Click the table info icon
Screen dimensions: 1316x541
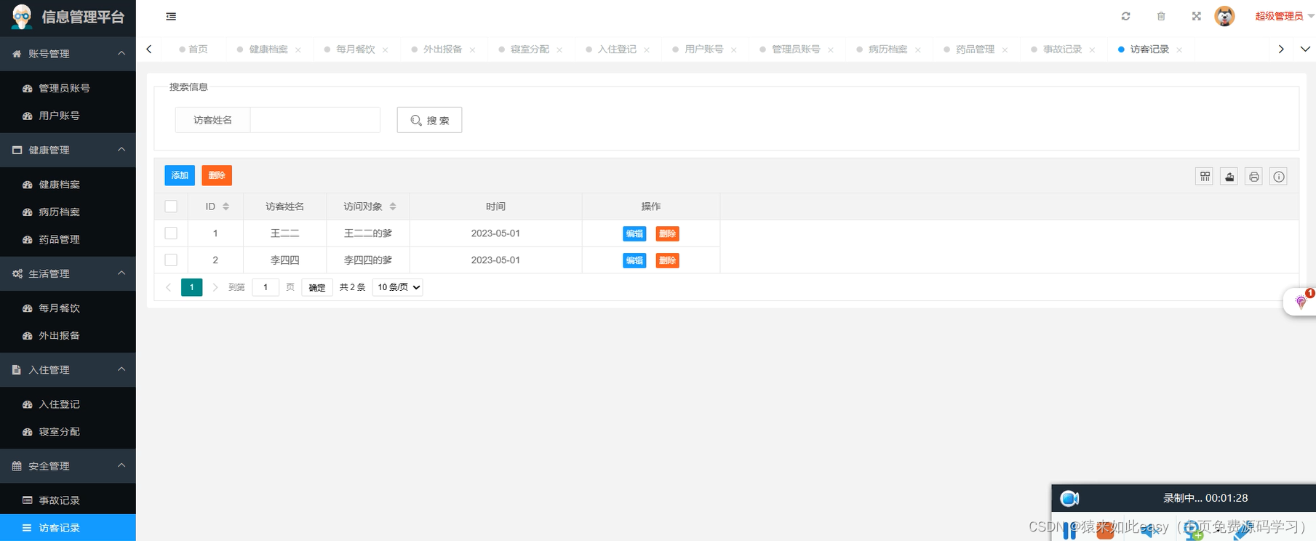(1278, 177)
